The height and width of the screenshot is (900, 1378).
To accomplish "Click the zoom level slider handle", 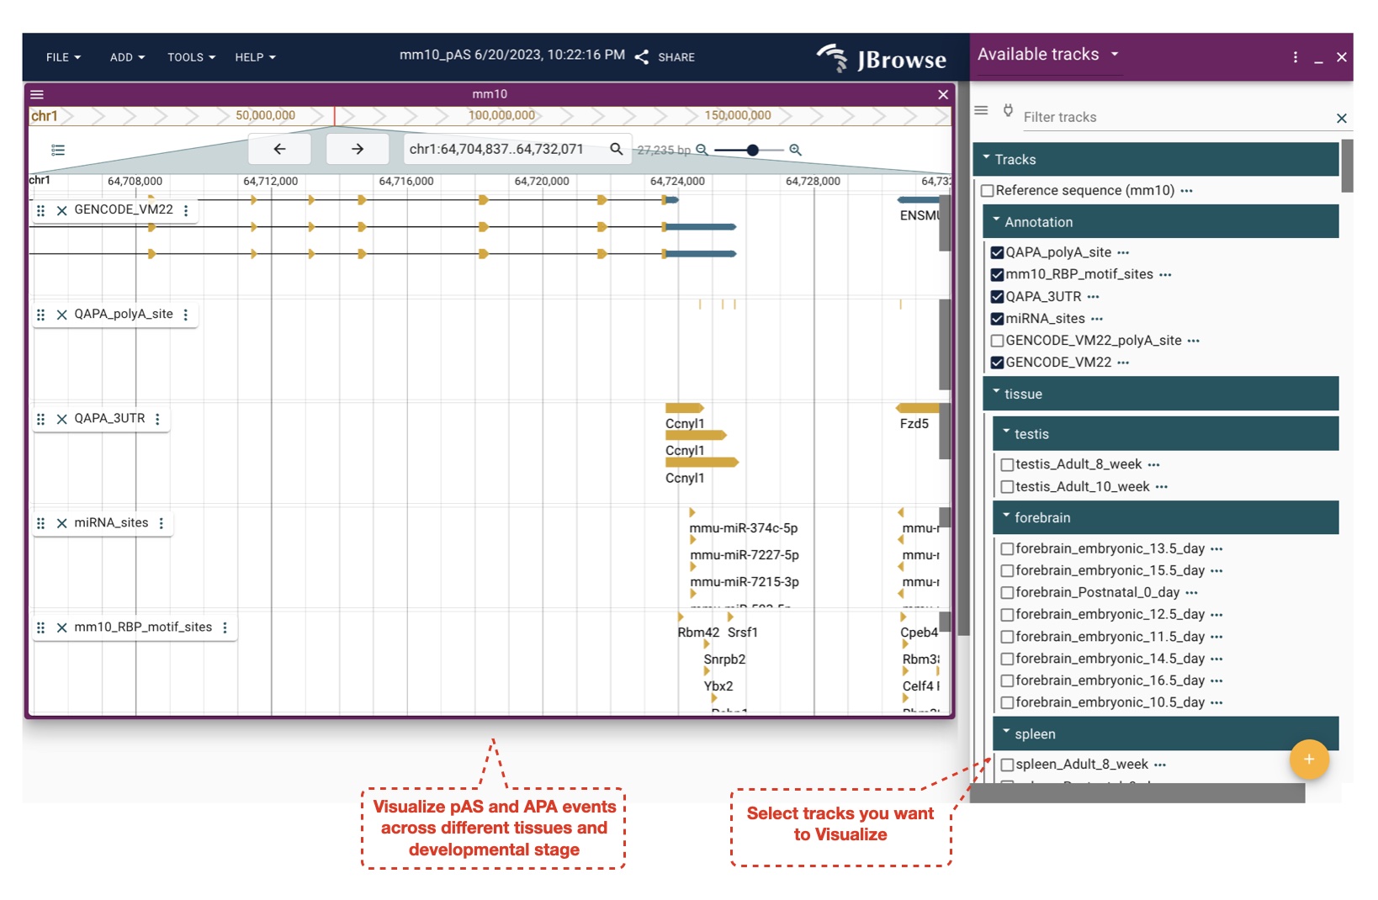I will tap(753, 150).
